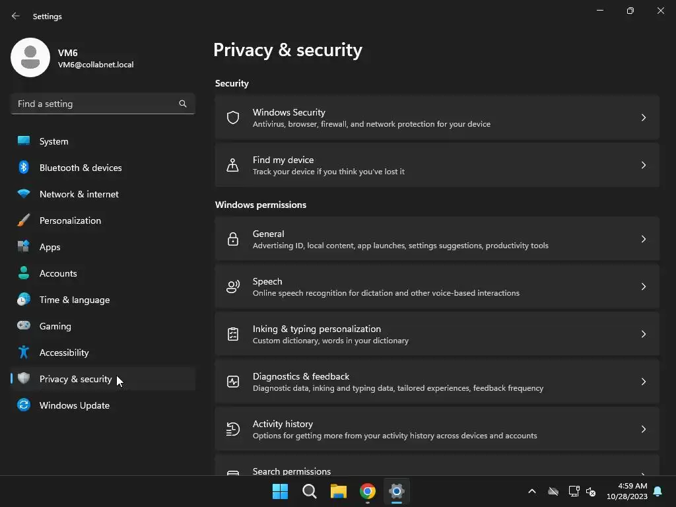
Task: Expand Windows Security row chevron
Action: point(643,118)
